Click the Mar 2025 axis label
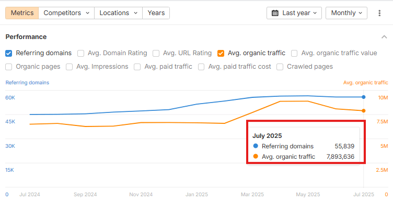The height and width of the screenshot is (203, 393). [252, 195]
